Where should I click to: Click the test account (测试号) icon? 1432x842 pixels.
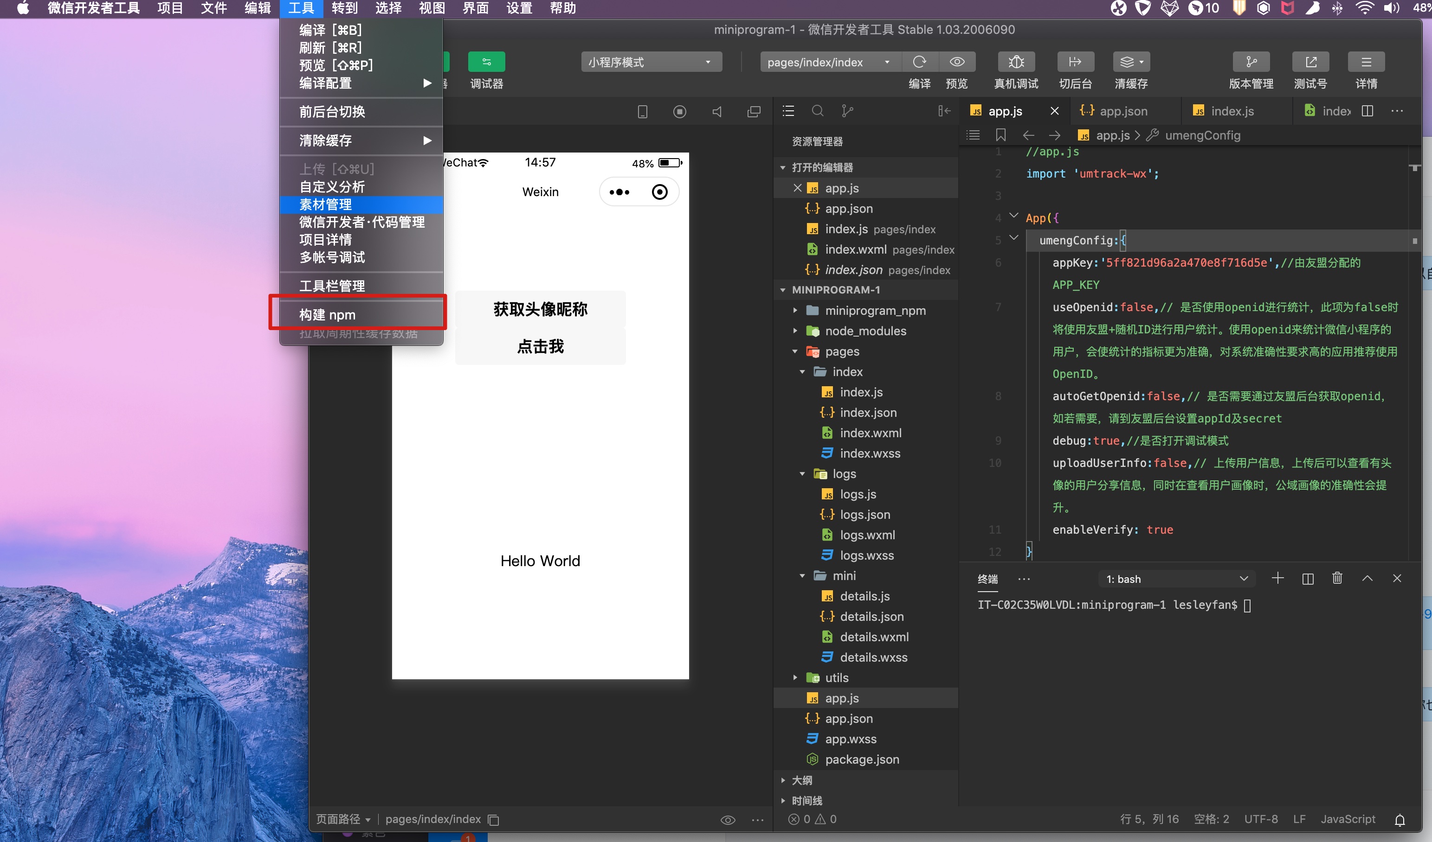pyautogui.click(x=1310, y=61)
